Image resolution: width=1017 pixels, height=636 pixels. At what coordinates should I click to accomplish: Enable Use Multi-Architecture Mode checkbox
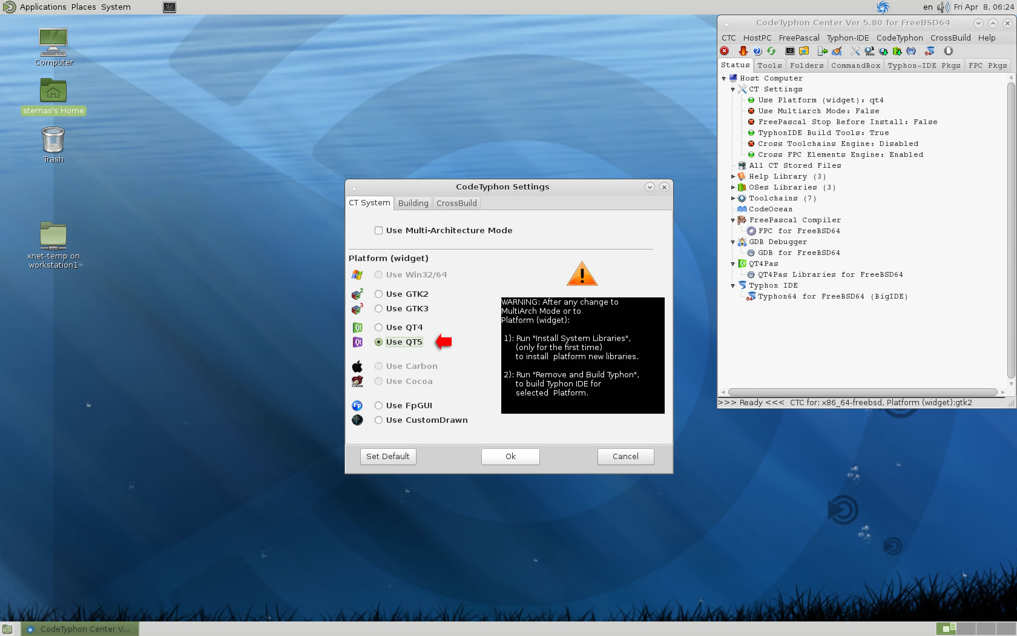pos(378,230)
